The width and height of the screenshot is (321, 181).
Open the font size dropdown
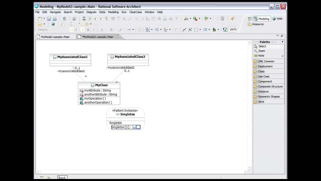83,30
